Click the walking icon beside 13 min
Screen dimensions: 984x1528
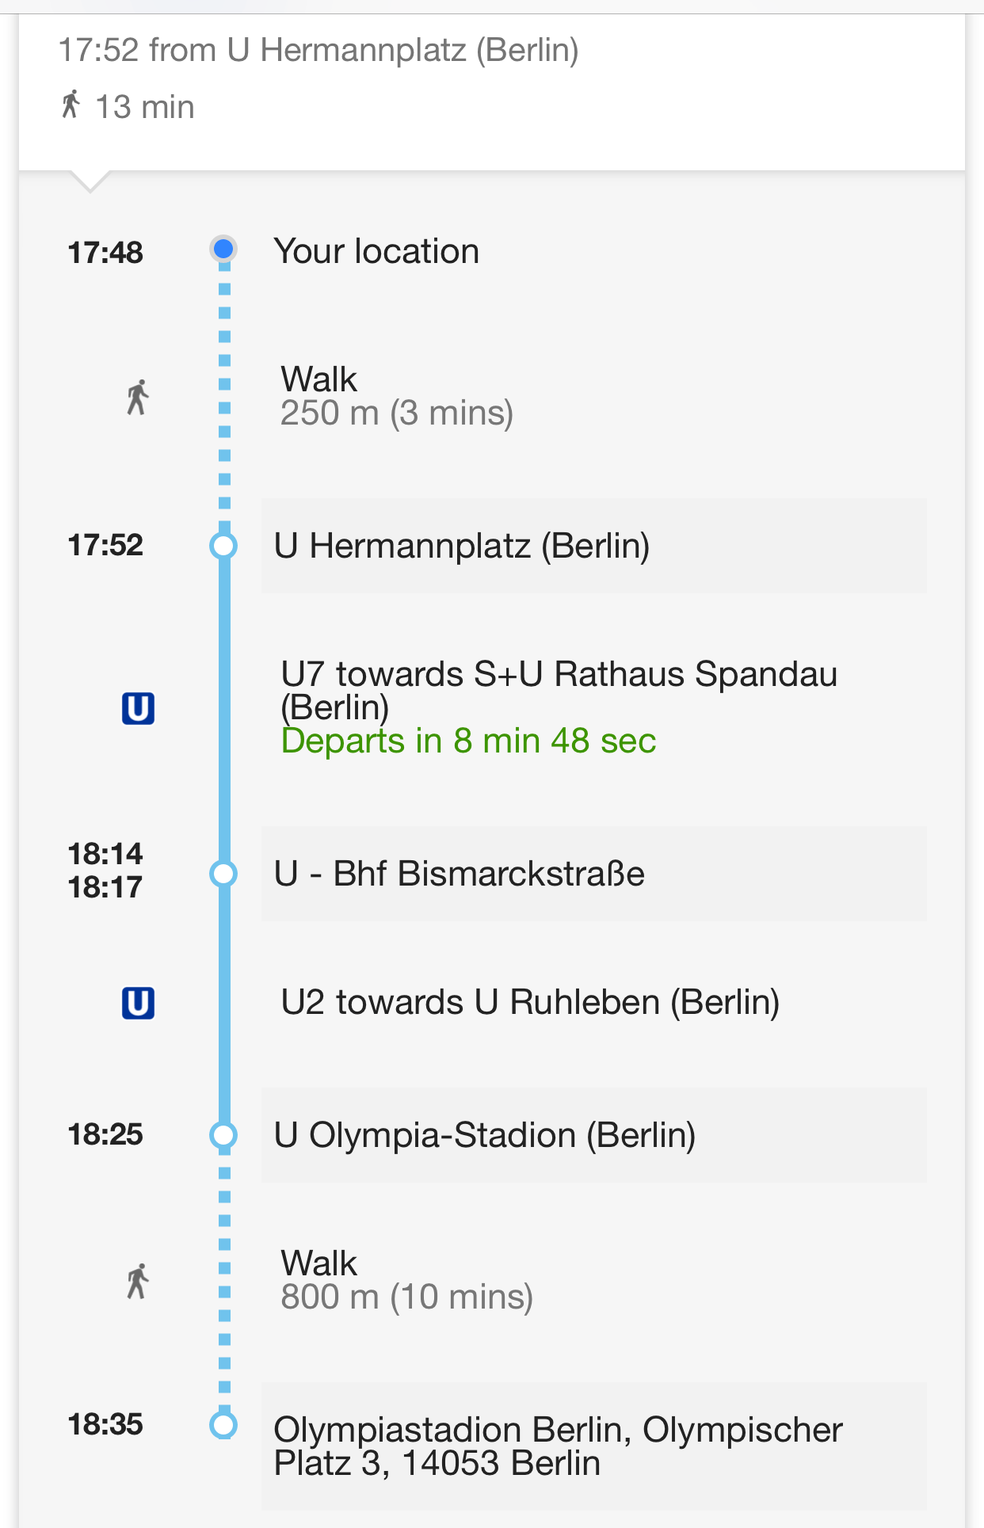coord(71,105)
